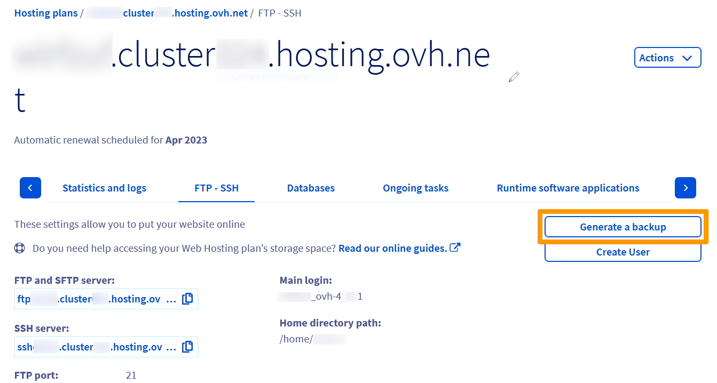The width and height of the screenshot is (717, 383).
Task: Click the external link icon beside guides
Action: pyautogui.click(x=455, y=248)
